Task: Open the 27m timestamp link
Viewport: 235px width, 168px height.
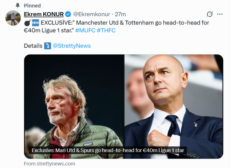Action: click(x=120, y=14)
